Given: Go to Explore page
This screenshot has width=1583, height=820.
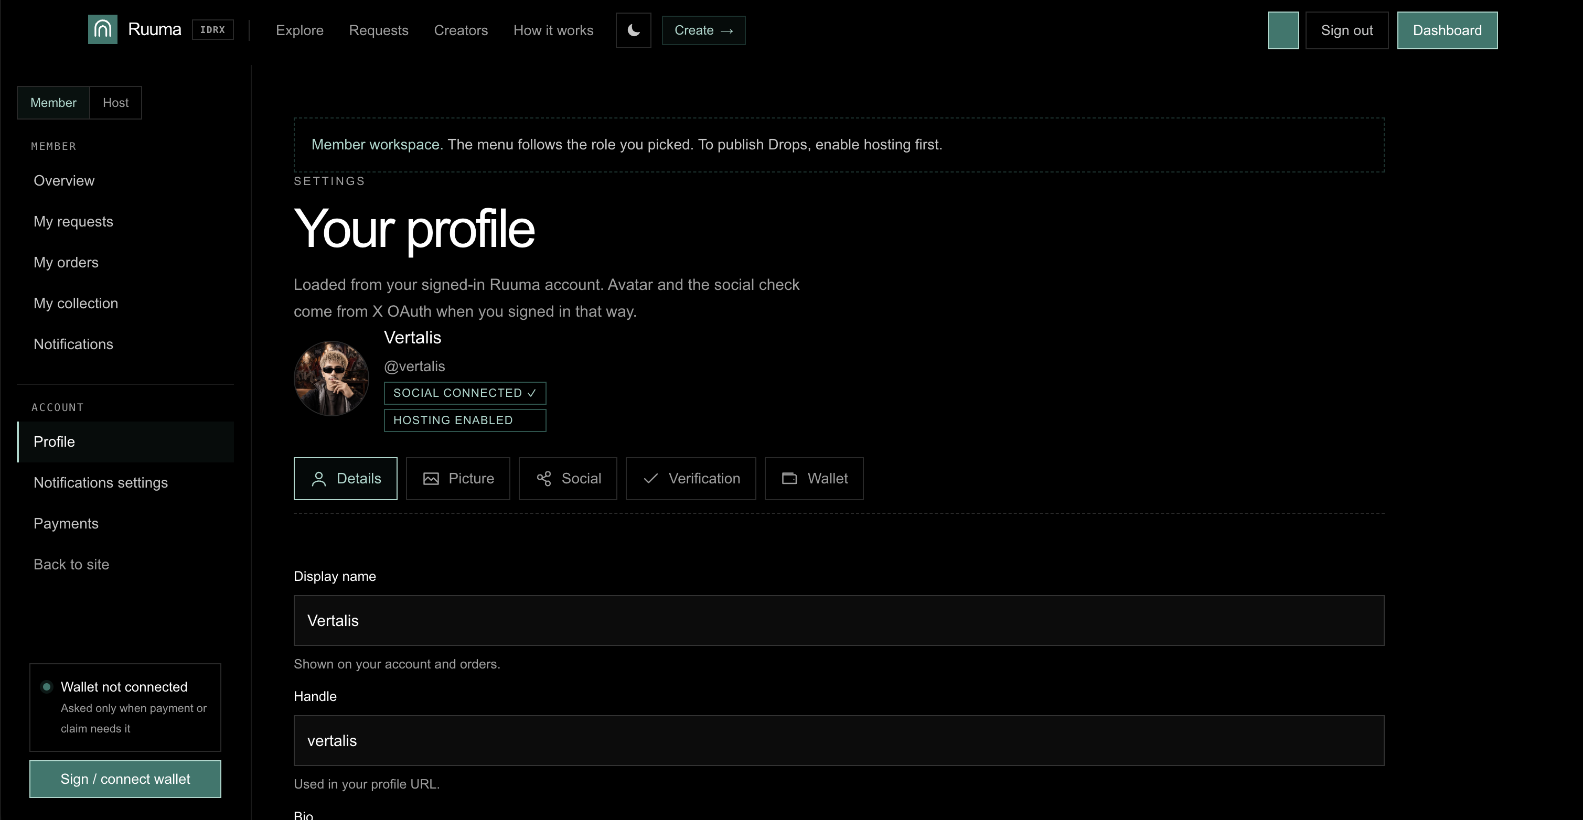Looking at the screenshot, I should click(x=300, y=30).
